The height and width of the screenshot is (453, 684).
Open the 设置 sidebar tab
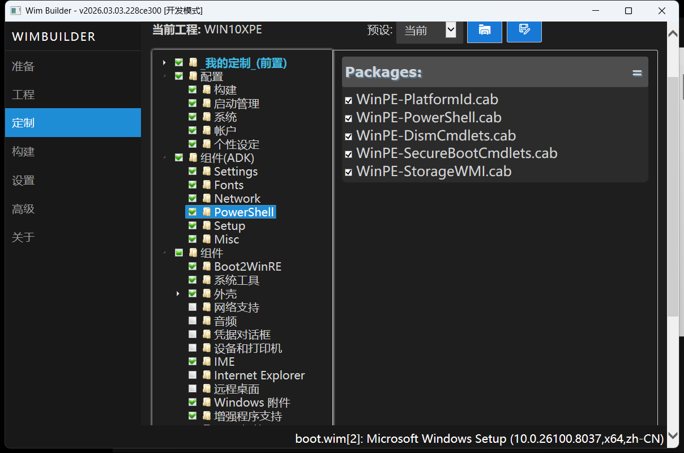[24, 181]
